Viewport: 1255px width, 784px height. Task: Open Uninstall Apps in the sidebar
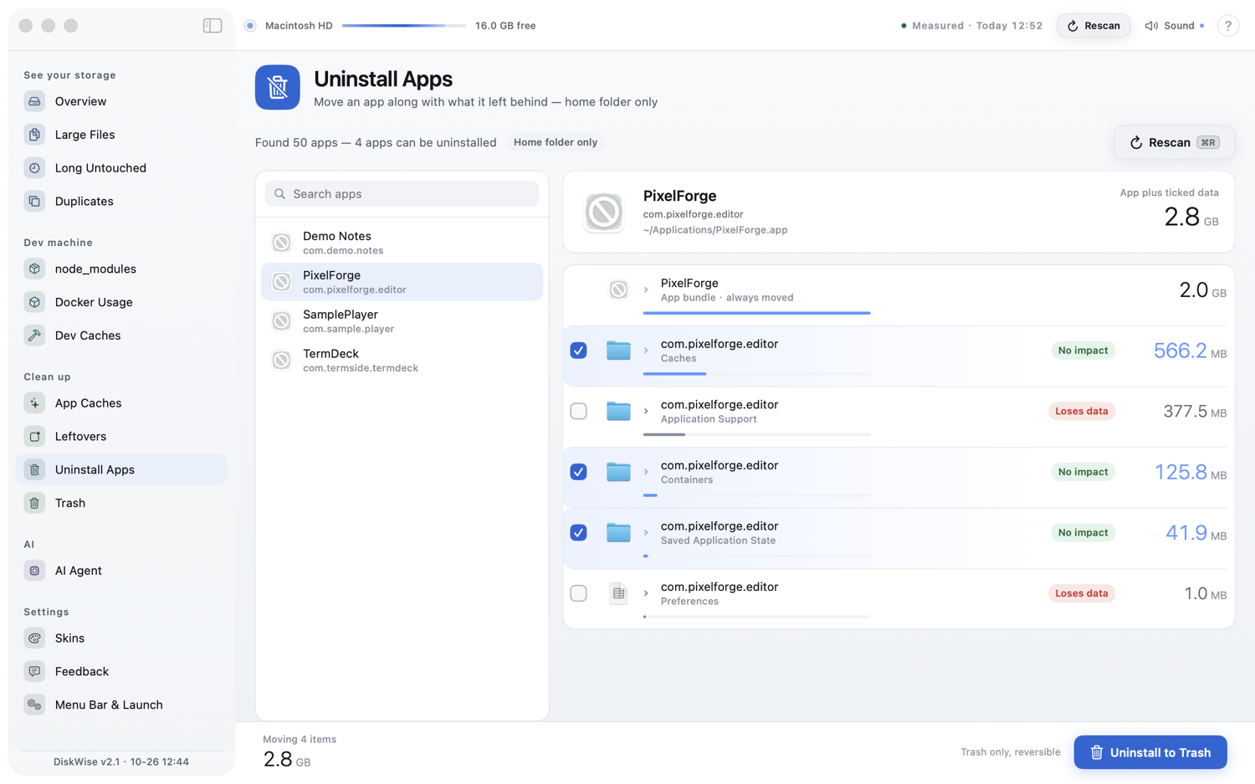(x=121, y=469)
